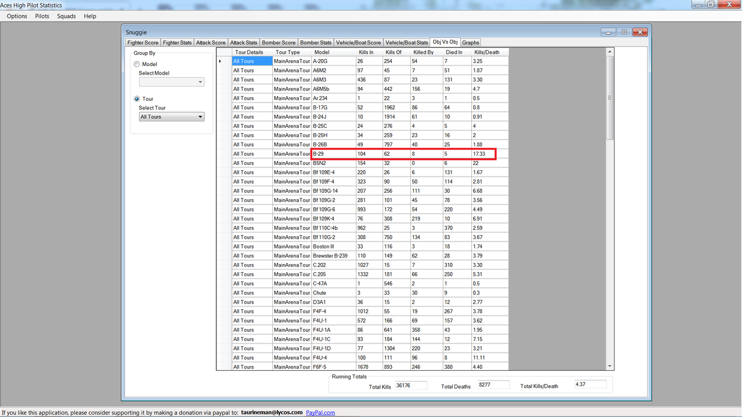This screenshot has height=417, width=742.
Task: Minimize the Snuggie child window
Action: pyautogui.click(x=609, y=32)
